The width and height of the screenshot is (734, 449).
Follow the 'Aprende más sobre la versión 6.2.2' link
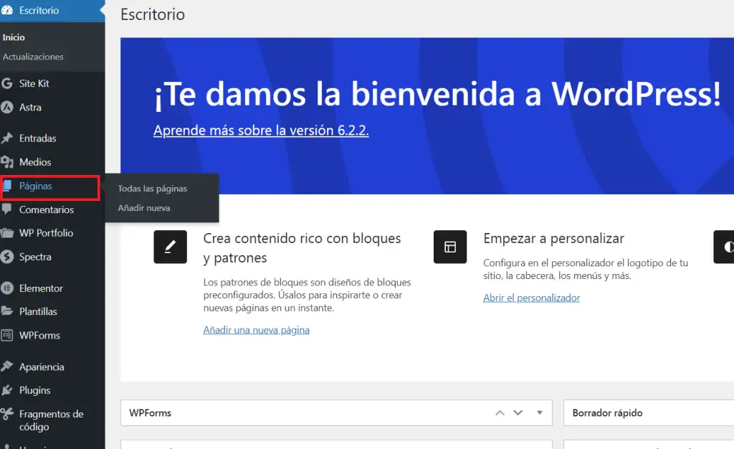tap(261, 130)
